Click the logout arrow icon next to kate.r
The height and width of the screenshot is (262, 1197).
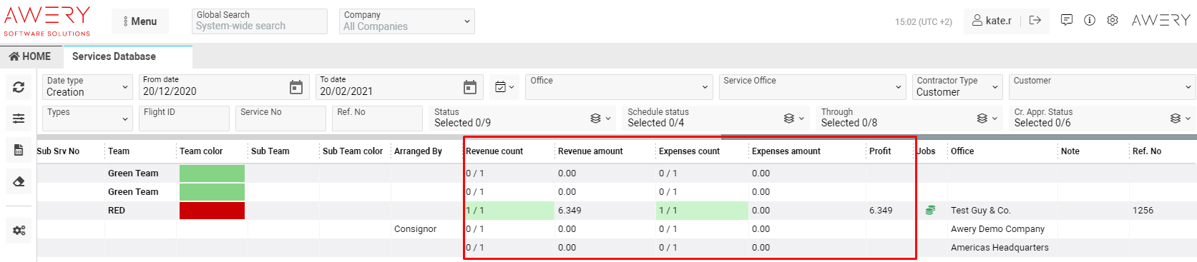tap(1035, 20)
